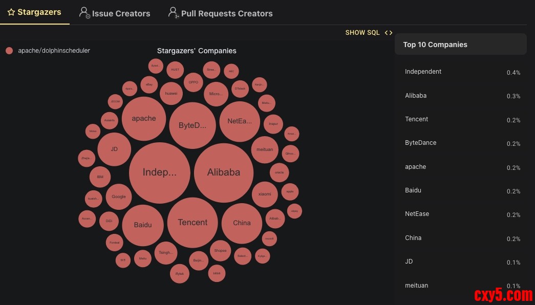Click the eBay bubble
This screenshot has height=305, width=535.
pos(149,84)
